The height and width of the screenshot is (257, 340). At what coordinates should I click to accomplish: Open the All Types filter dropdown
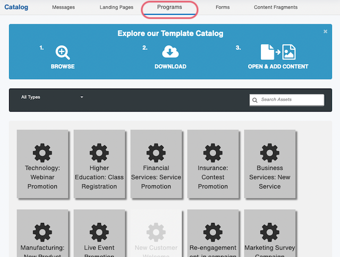(52, 97)
